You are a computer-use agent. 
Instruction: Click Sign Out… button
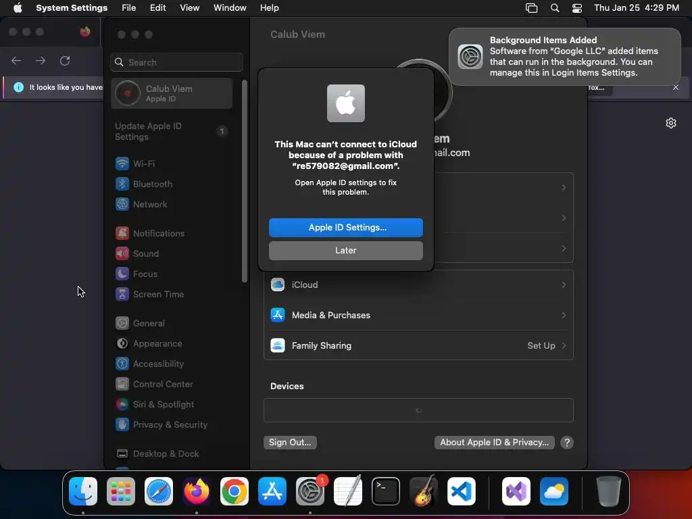(290, 443)
